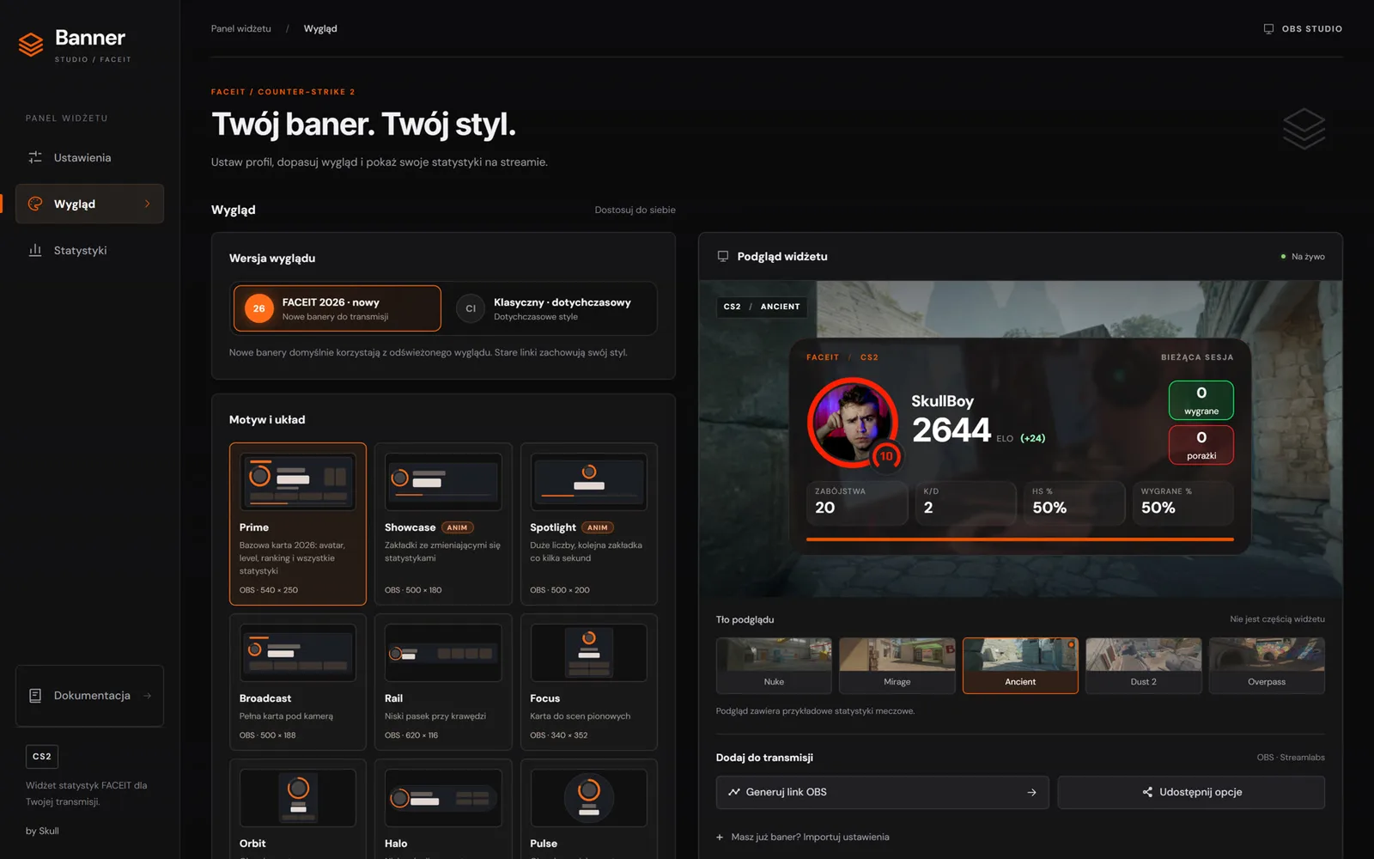Choose the Prime layout card
The image size is (1374, 859).
point(298,524)
